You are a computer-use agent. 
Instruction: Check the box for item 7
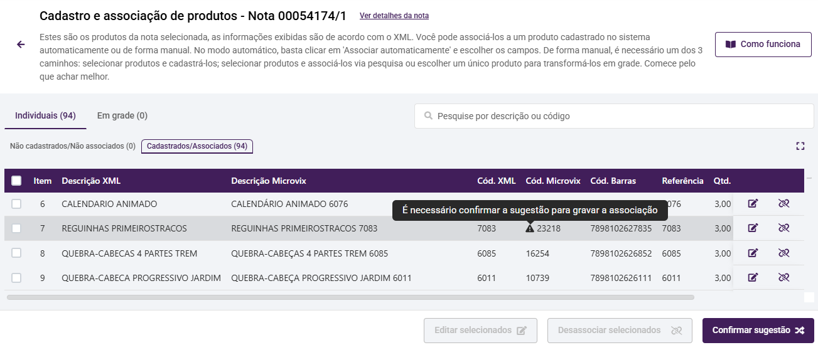[16, 228]
